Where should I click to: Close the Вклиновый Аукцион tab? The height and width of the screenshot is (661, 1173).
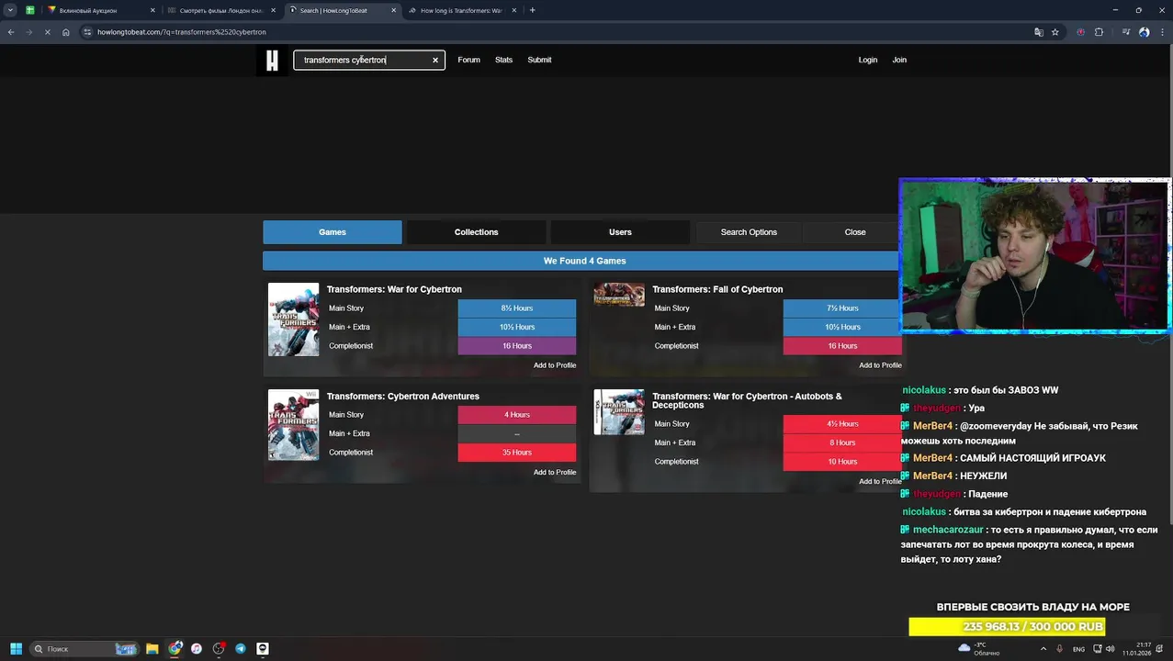point(152,10)
